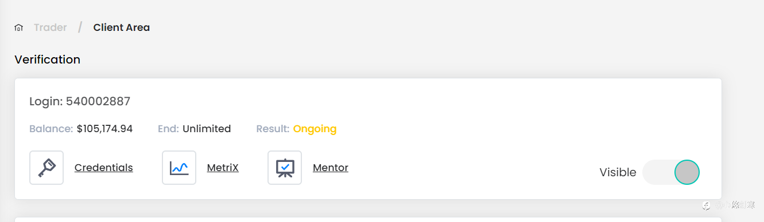Turn off the Visible toggle switch

click(x=671, y=172)
